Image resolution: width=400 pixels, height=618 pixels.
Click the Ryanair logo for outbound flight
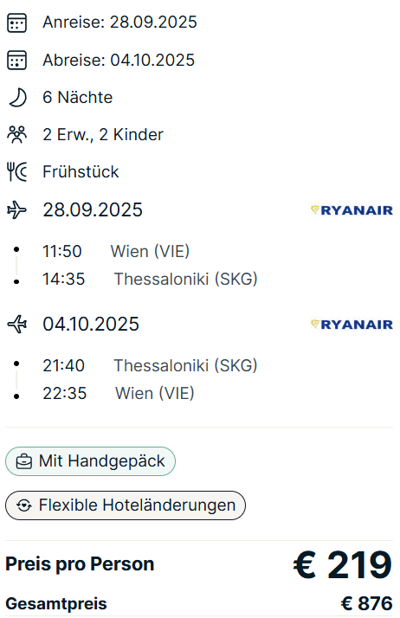click(352, 210)
